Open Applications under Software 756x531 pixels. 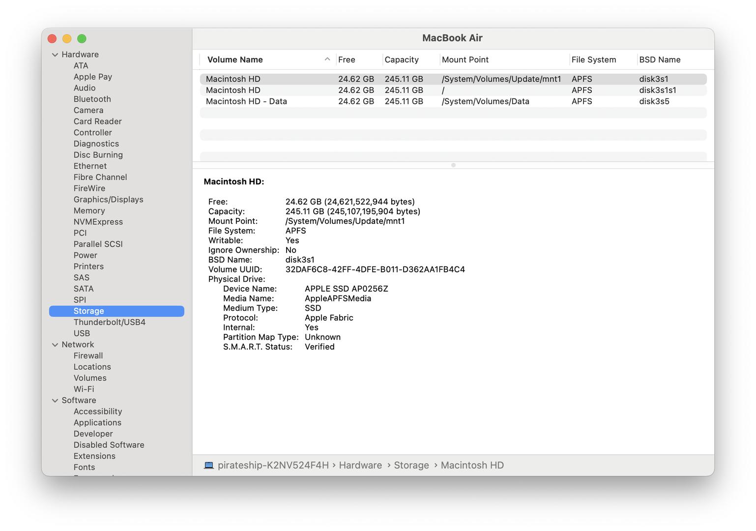click(x=97, y=423)
